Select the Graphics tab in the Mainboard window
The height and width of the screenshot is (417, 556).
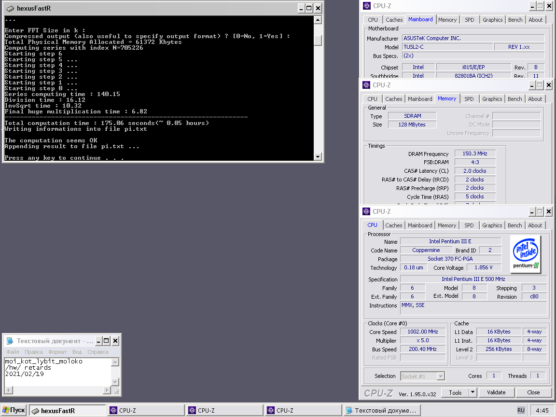[492, 20]
